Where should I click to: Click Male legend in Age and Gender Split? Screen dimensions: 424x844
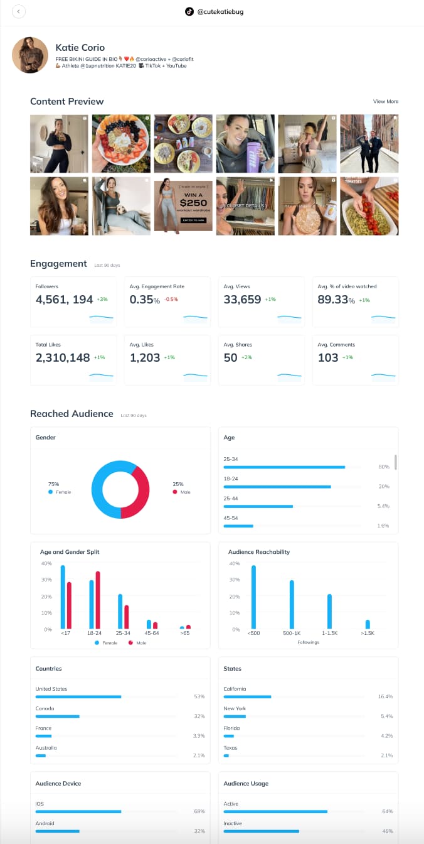click(x=138, y=643)
